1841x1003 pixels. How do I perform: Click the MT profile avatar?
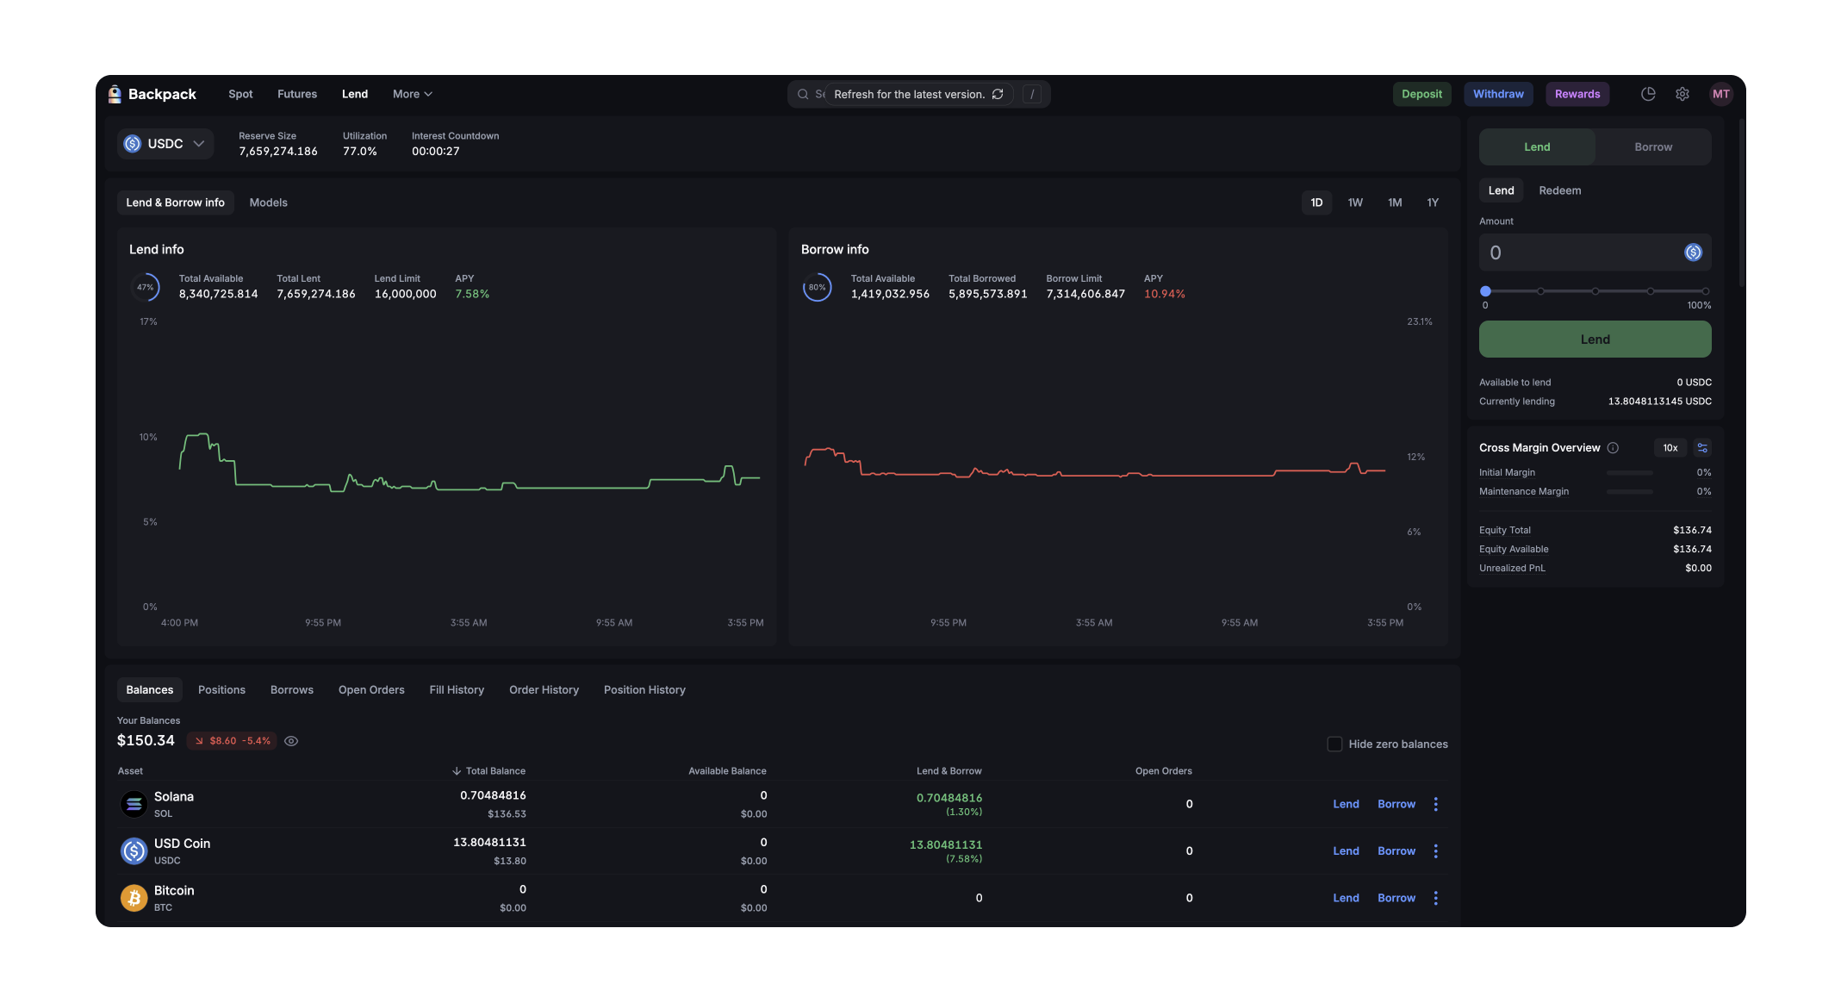click(x=1720, y=94)
